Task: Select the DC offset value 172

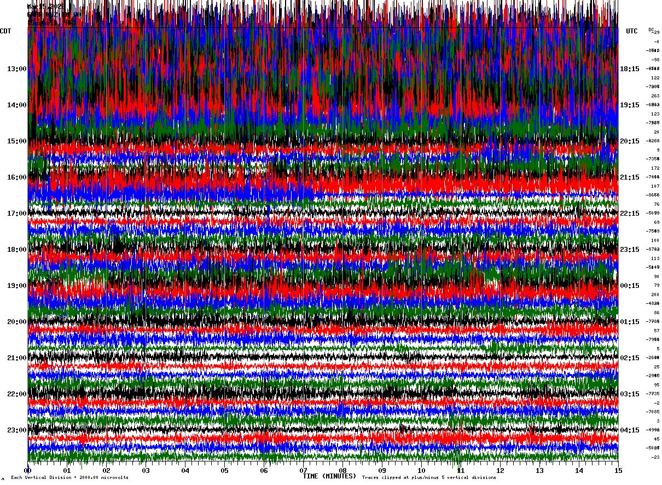Action: pyautogui.click(x=655, y=168)
